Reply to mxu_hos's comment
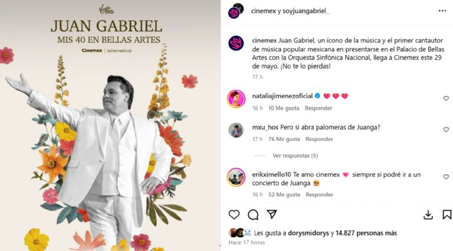This screenshot has width=453, height=251. point(319,139)
